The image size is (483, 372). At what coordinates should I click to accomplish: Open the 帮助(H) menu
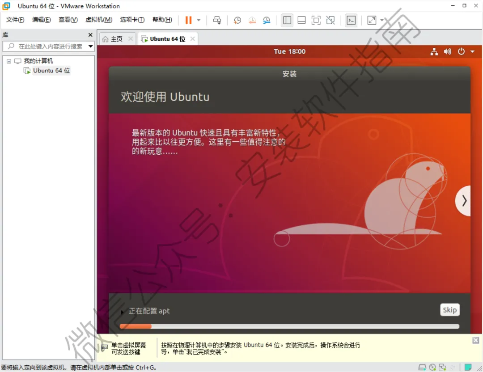(x=162, y=20)
